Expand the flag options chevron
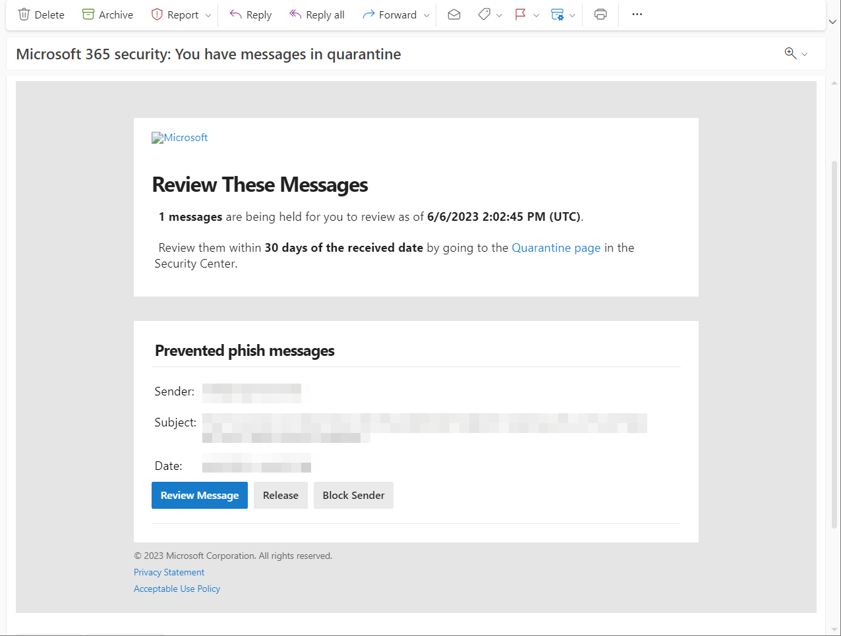Image resolution: width=841 pixels, height=636 pixels. coord(536,15)
